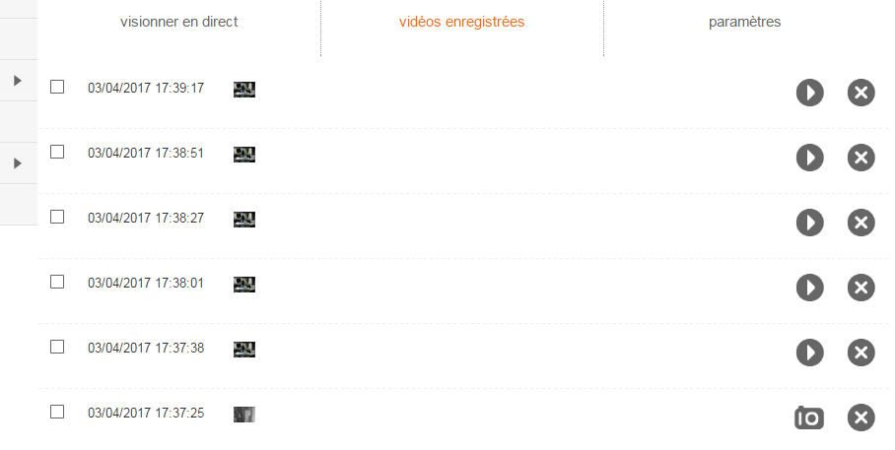This screenshot has height=450, width=895.
Task: Expand the first left sidebar arrow
Action: tap(18, 81)
